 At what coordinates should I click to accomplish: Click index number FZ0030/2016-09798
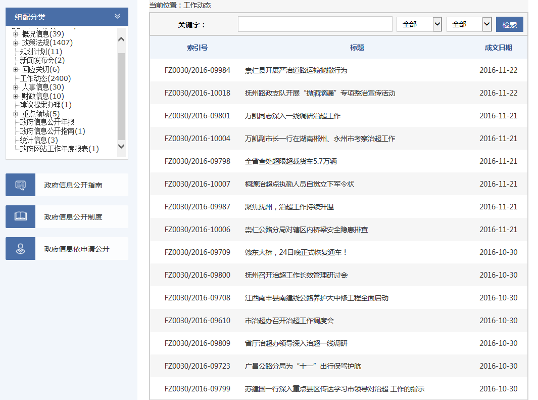click(198, 161)
